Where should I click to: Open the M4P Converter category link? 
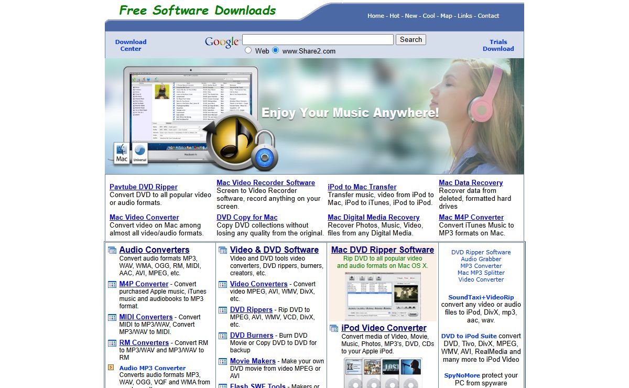tap(144, 284)
